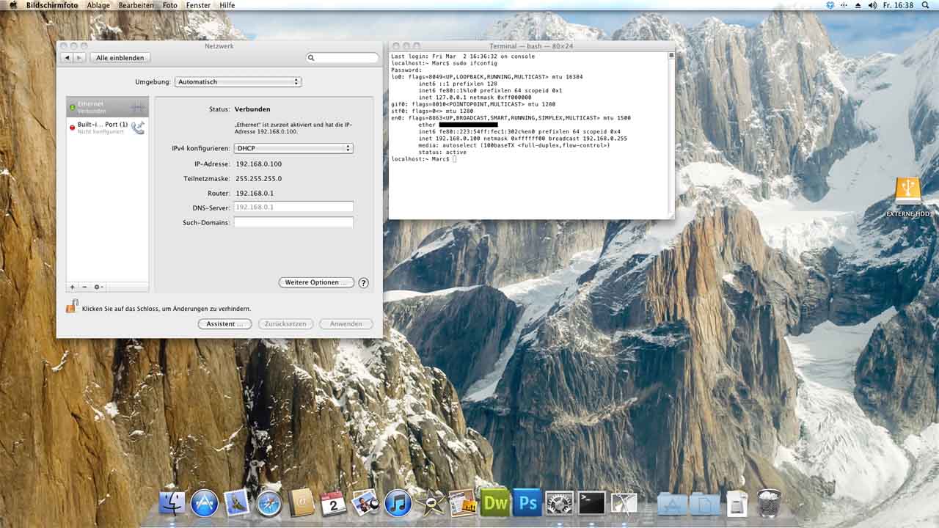Click the System Preferences search field
The height and width of the screenshot is (528, 939).
pos(343,57)
